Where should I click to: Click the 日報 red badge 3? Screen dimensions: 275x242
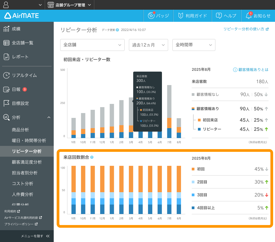(25, 89)
